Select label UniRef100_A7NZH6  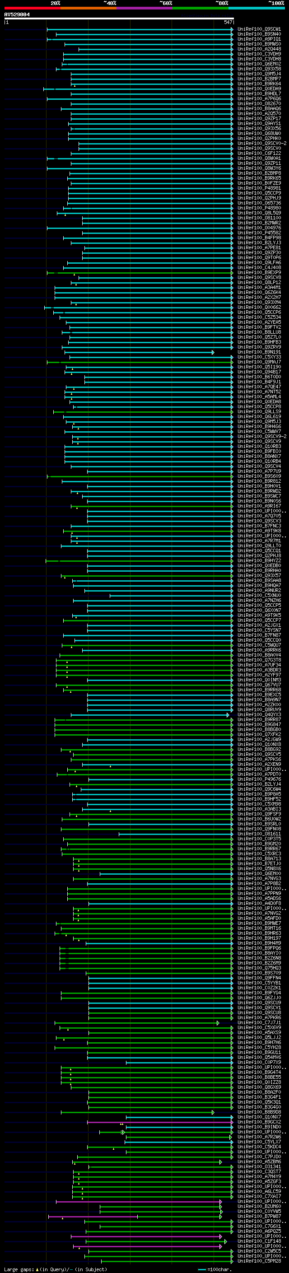pos(259,601)
